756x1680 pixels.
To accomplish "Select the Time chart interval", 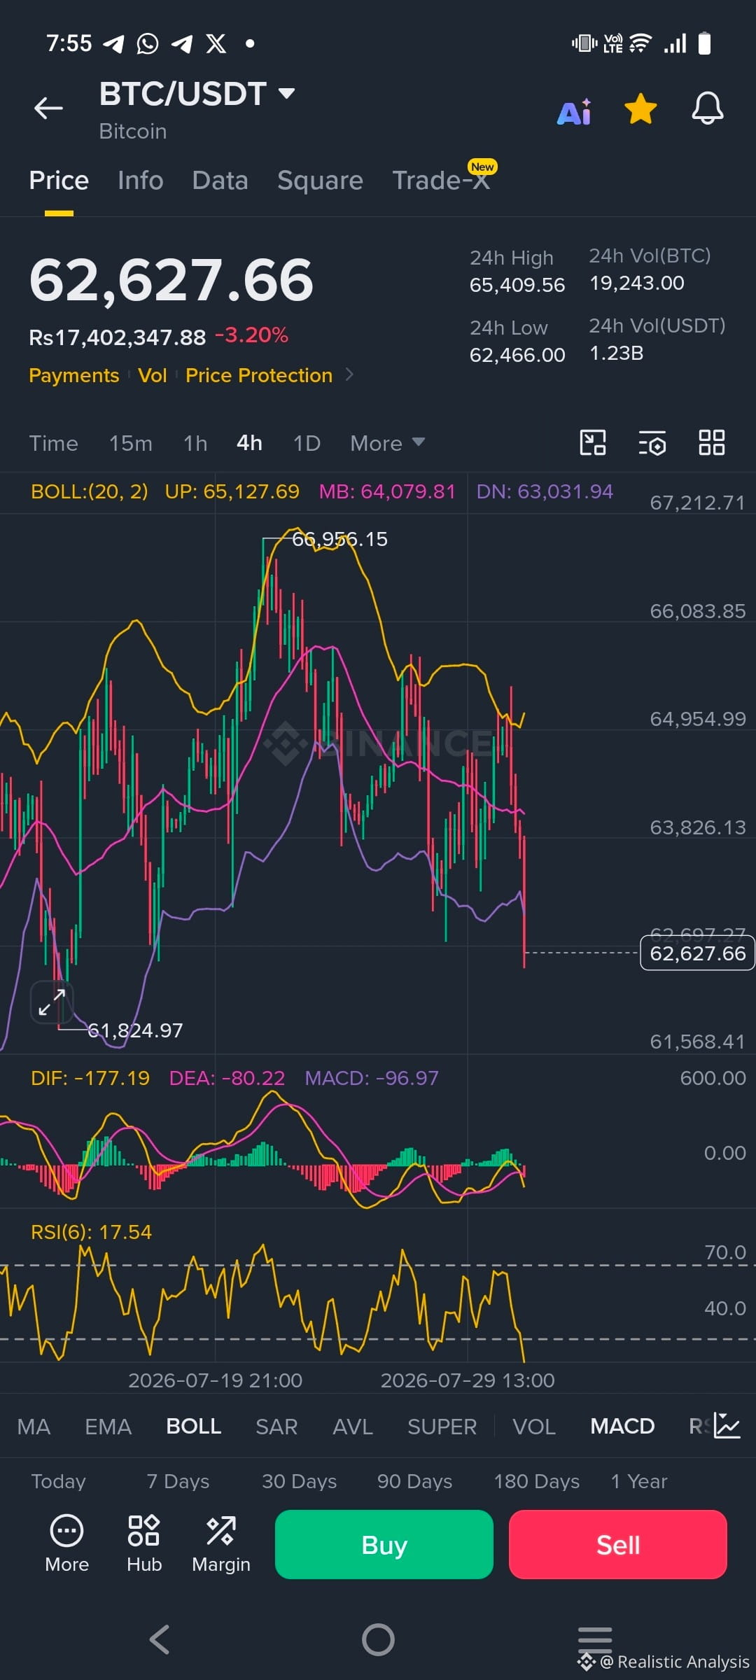I will tap(53, 444).
